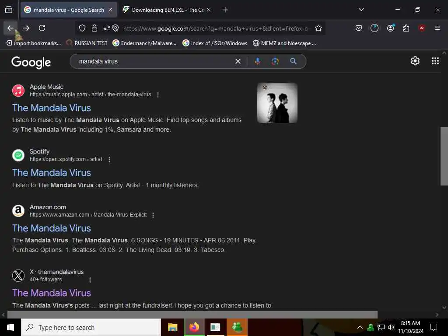Open a new tab with the plus button
This screenshot has height=336, width=448.
225,10
